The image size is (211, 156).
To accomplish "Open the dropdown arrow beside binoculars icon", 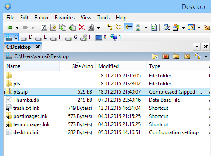I will (x=98, y=28).
